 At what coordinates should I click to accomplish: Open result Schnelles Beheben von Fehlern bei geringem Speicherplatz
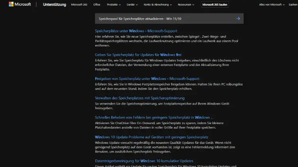[154, 118]
